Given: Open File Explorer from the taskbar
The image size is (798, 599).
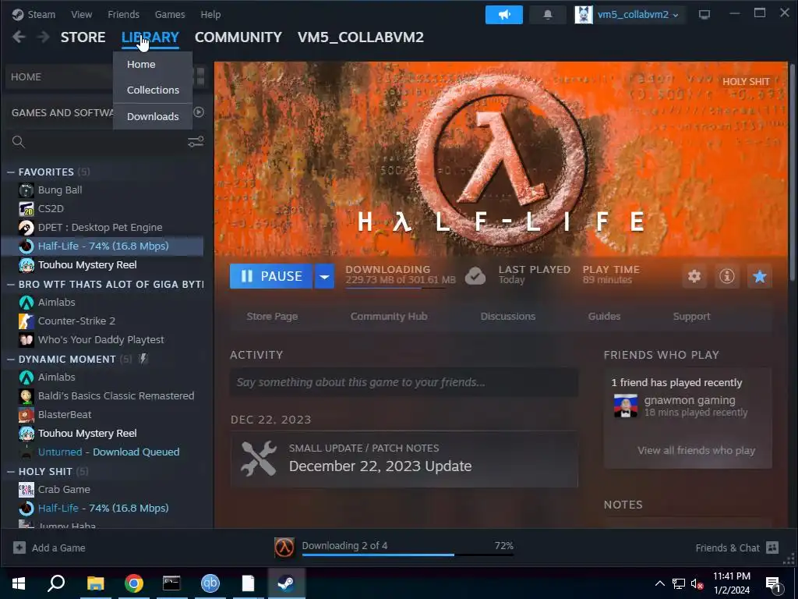Looking at the screenshot, I should [x=95, y=583].
